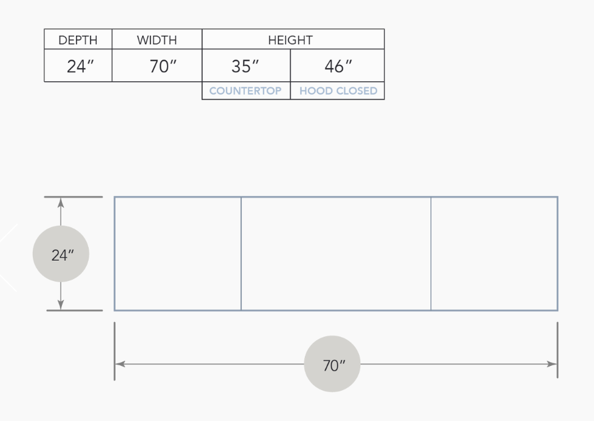Click the right-pointing arrowhead of the width line
594x421 pixels.
point(552,364)
